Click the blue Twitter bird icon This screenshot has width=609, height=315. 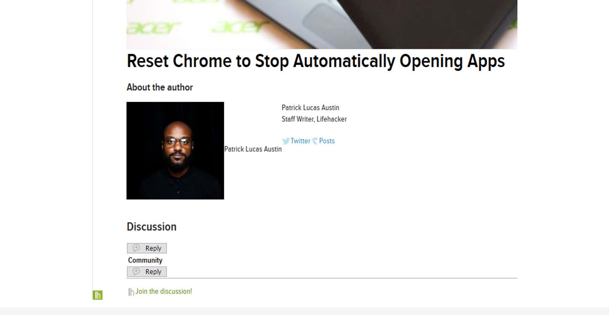point(286,141)
